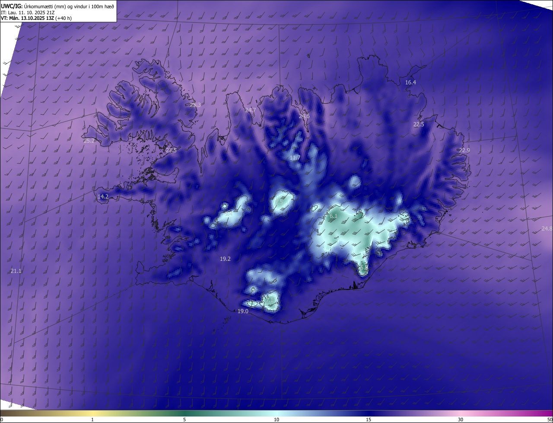Click the 7.1 value on the southern glacier
This screenshot has height=423, width=553.
(269, 299)
